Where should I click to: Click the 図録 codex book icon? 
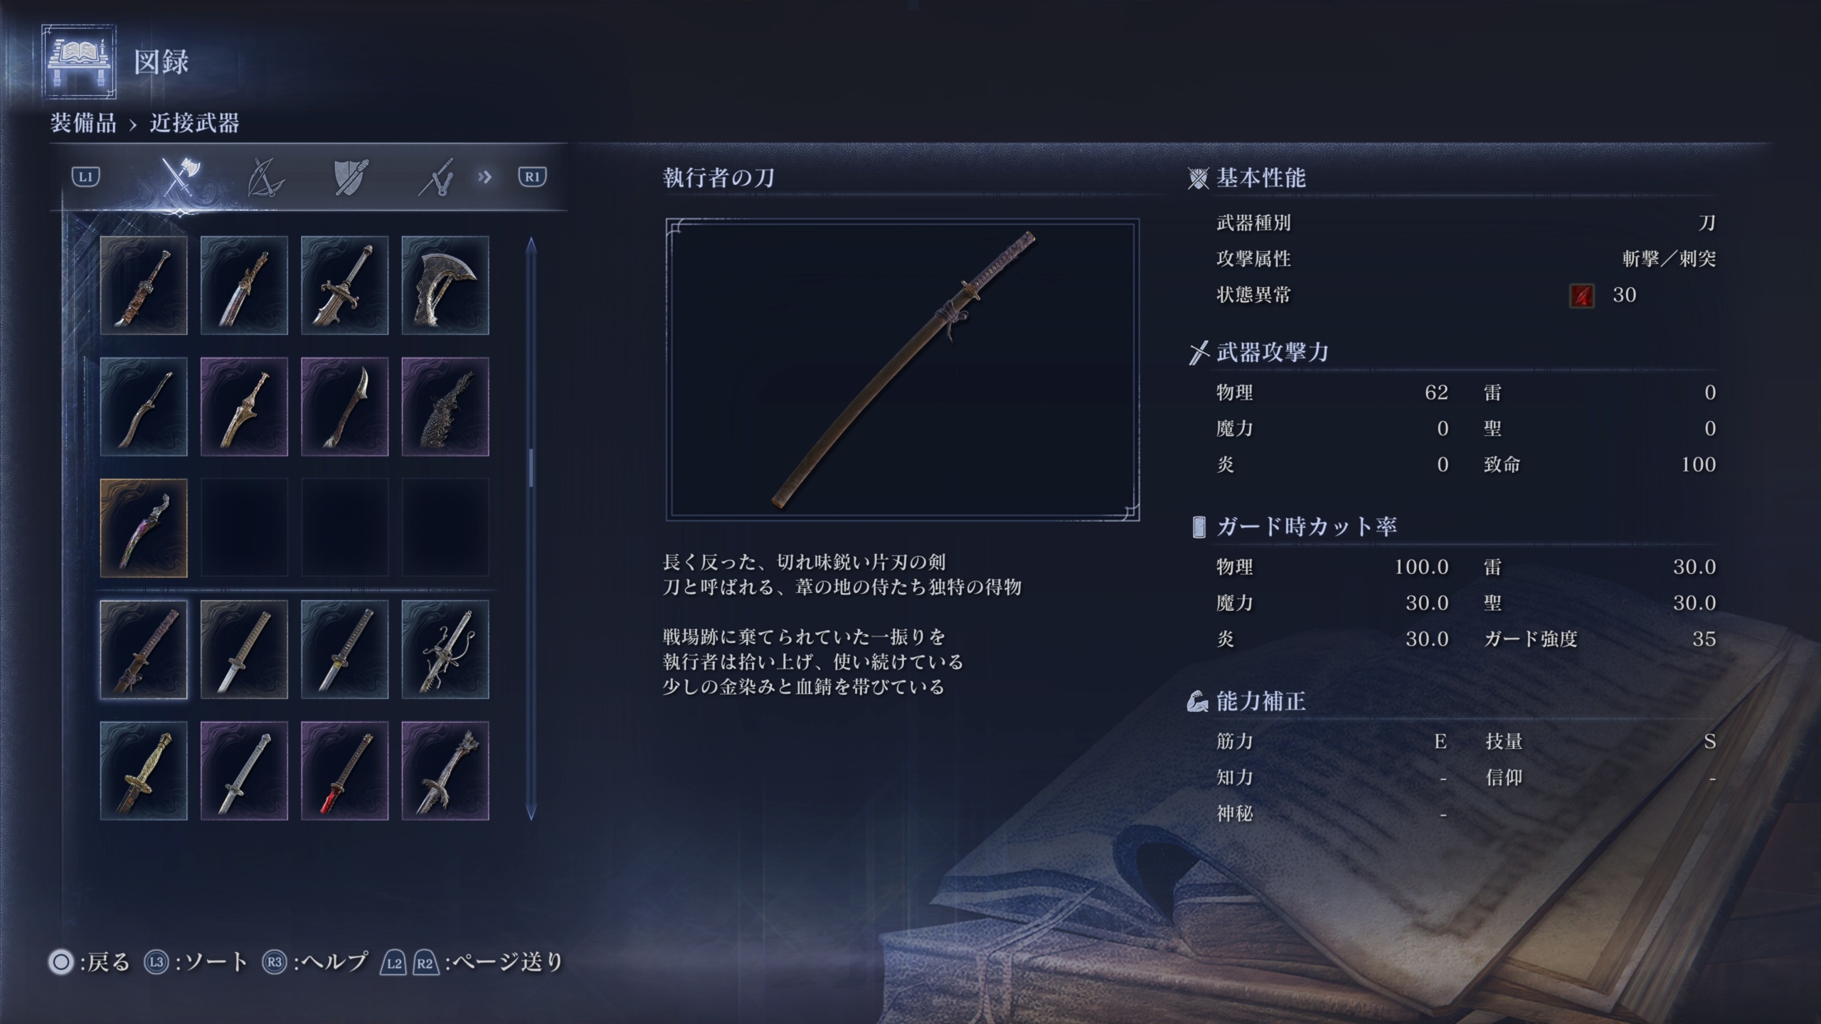78,61
